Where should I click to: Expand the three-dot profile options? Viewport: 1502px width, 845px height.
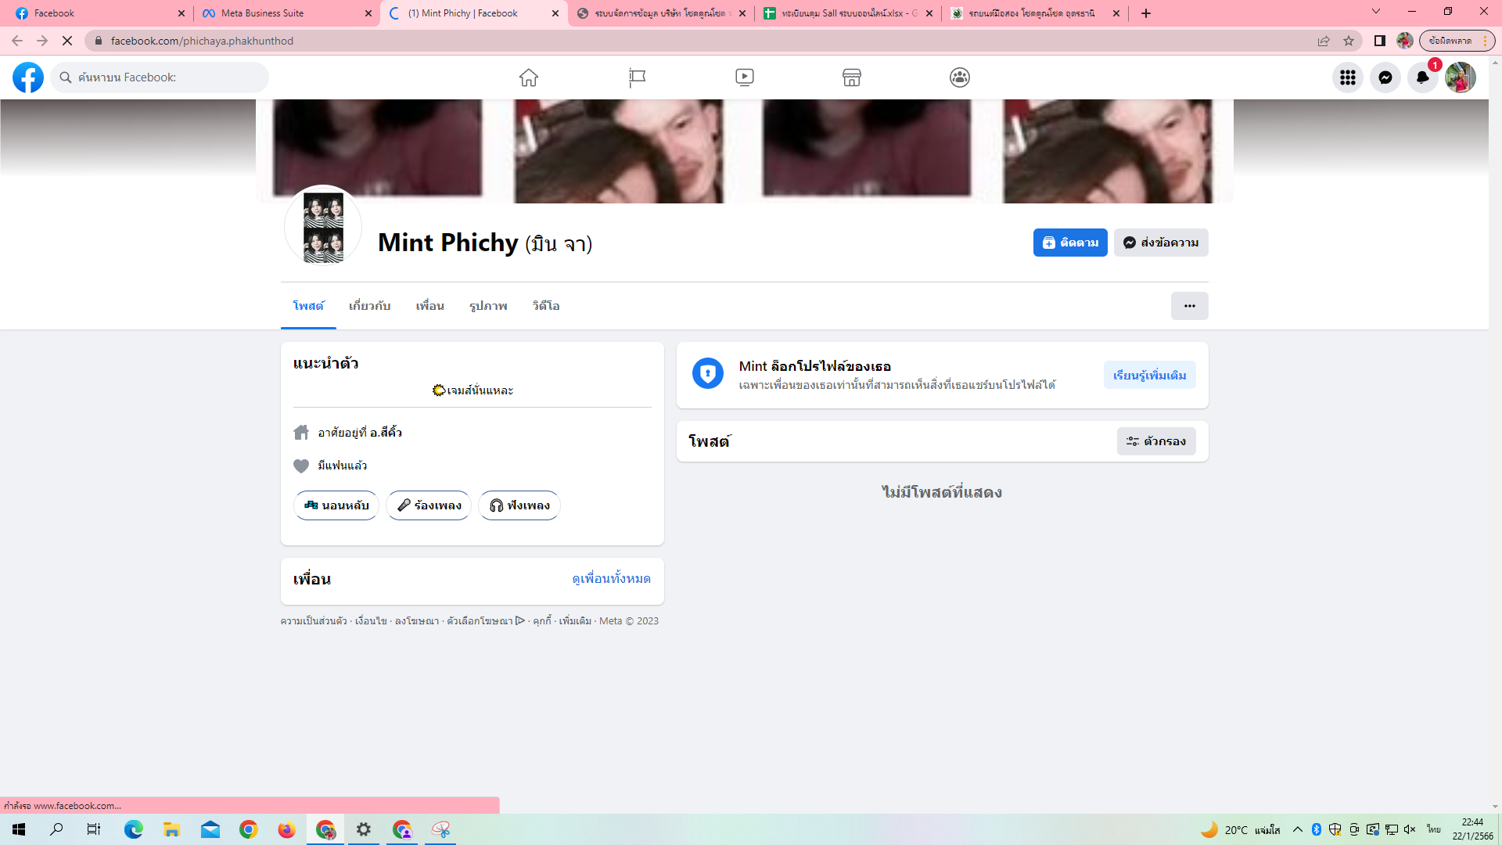1189,306
